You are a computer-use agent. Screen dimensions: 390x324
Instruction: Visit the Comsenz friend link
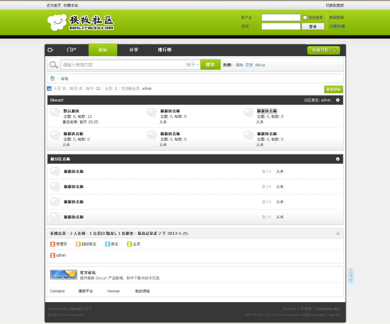(58, 291)
